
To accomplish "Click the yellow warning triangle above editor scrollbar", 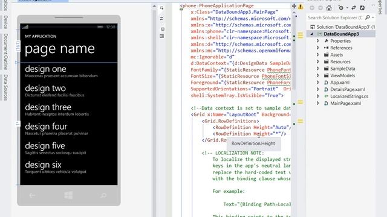I will (301, 7).
